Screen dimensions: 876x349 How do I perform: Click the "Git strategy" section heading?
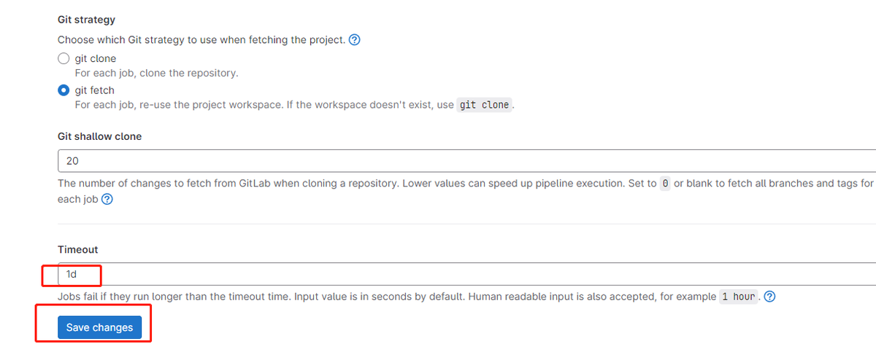(x=86, y=20)
